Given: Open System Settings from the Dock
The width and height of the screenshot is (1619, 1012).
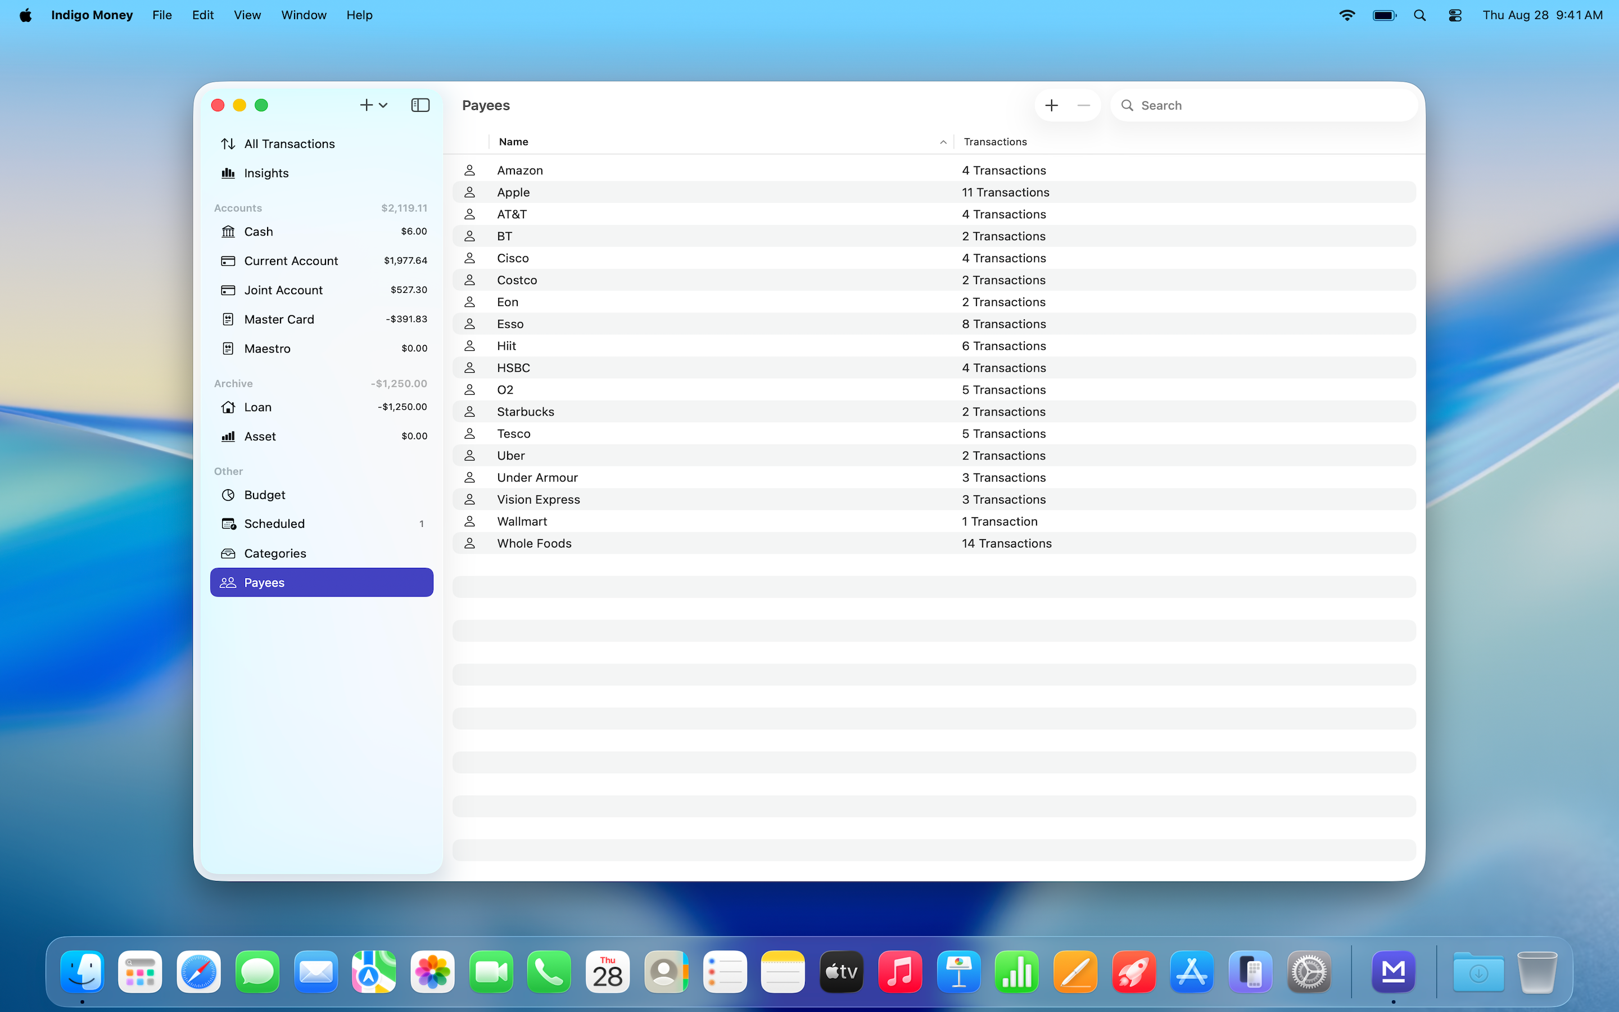Looking at the screenshot, I should pos(1309,972).
